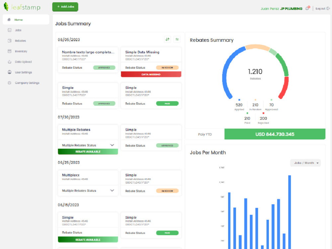The image size is (332, 249).
Task: Click the 210 In Review legend value
Action: (255, 105)
